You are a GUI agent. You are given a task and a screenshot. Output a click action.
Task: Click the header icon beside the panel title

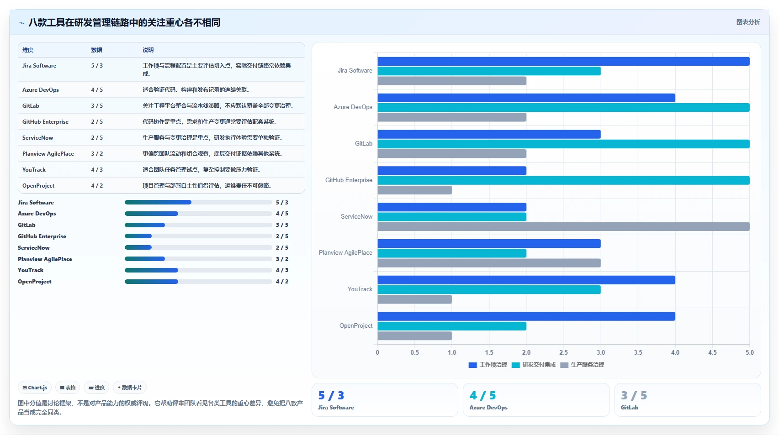(21, 23)
